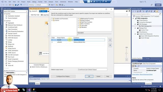Click the Start debugging play icon
Viewport: 163px width, 92px height.
(x=49, y=5)
